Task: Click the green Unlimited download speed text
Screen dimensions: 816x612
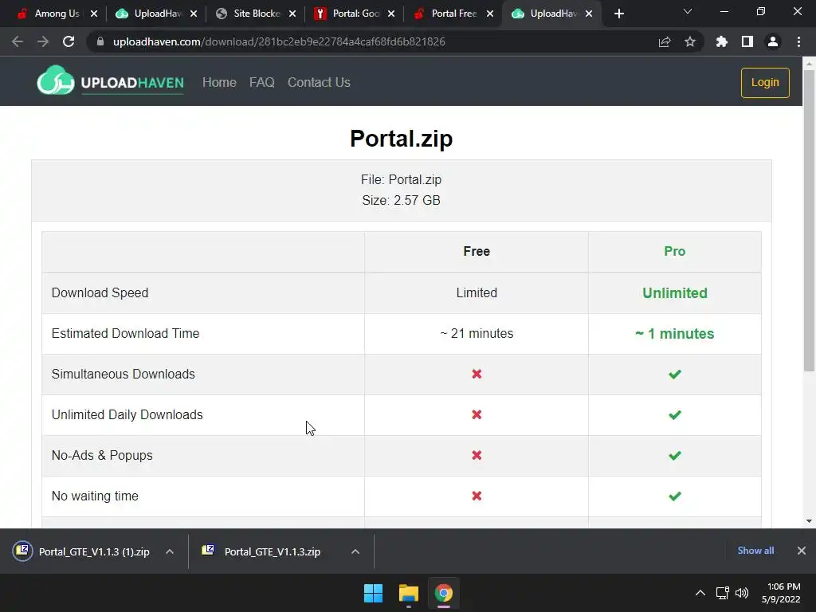Action: [x=674, y=293]
